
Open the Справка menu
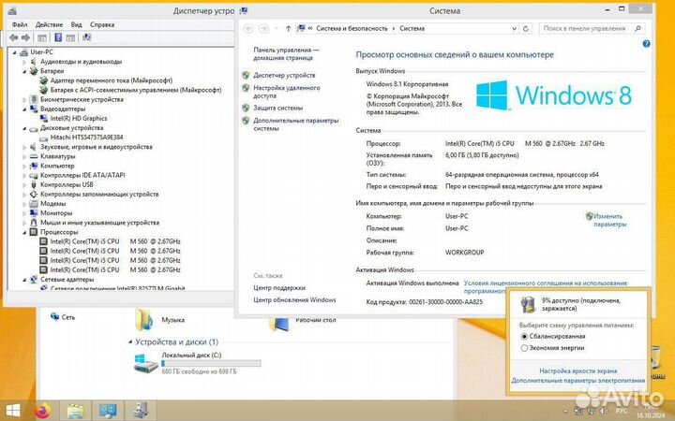coord(102,24)
